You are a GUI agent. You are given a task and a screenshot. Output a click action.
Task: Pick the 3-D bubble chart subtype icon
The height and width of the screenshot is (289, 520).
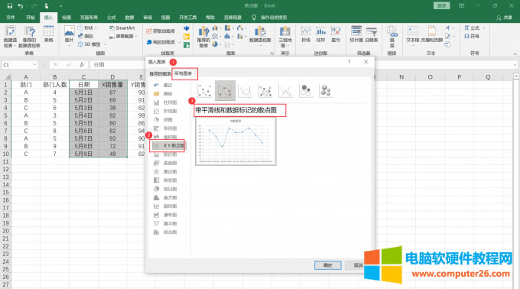[326, 90]
